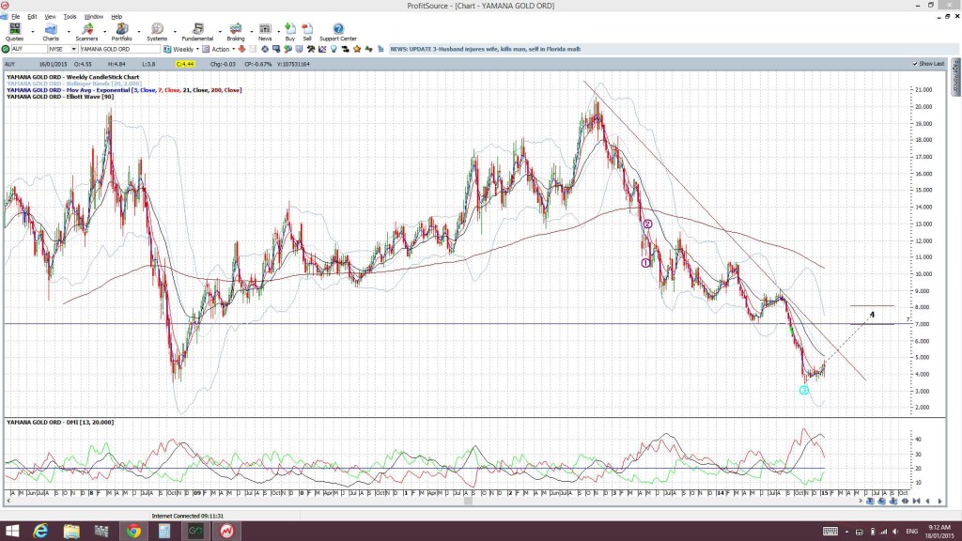The height and width of the screenshot is (541, 962).
Task: Click the DMI indicator panel label
Action: [x=60, y=423]
